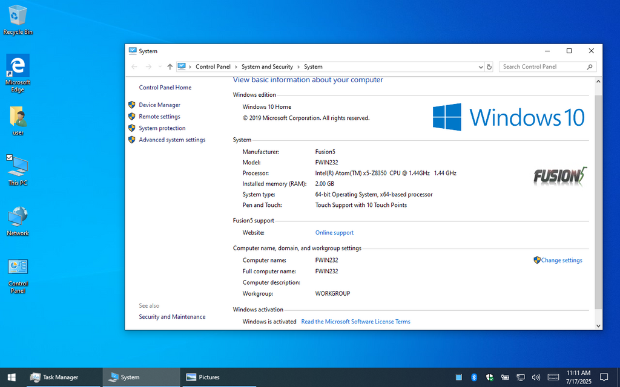Switch to Task Manager in the taskbar
Viewport: 620px width, 387px height.
tap(54, 377)
